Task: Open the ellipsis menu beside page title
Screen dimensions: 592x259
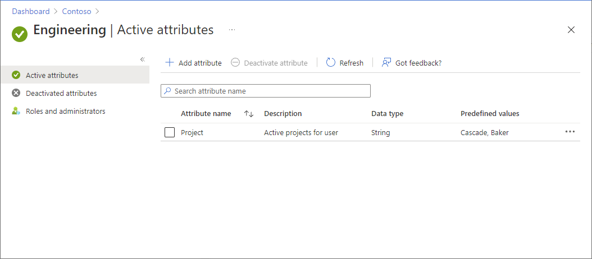Action: pos(232,30)
